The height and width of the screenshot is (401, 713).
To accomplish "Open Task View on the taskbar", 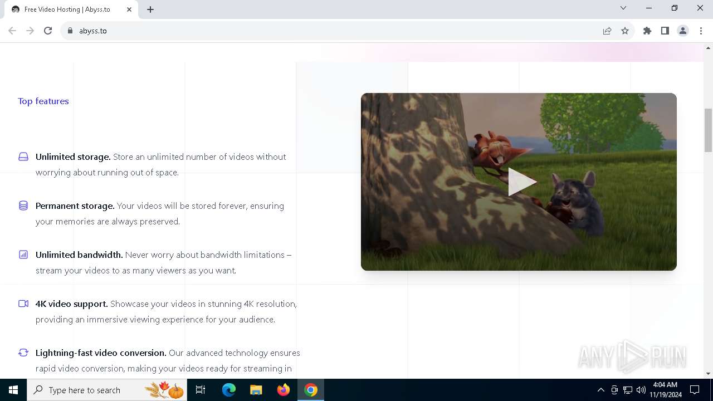I will coord(201,390).
